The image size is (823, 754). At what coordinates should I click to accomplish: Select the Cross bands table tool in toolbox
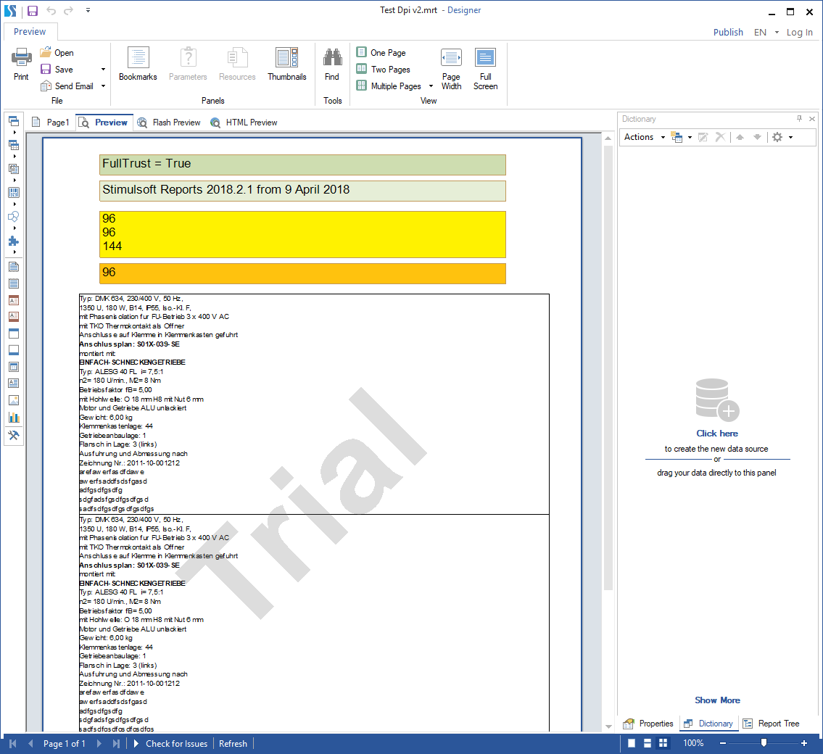[x=14, y=145]
